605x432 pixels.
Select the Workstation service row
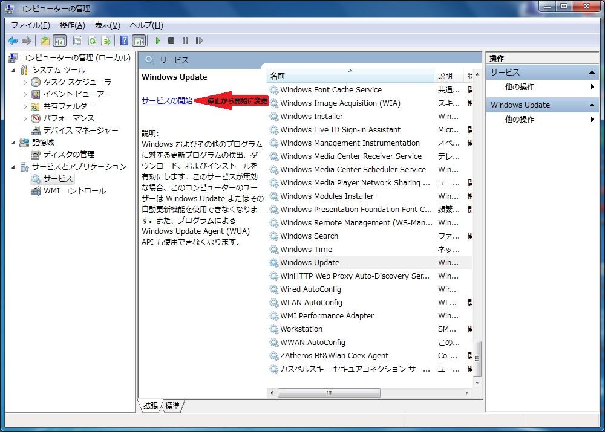pyautogui.click(x=370, y=329)
